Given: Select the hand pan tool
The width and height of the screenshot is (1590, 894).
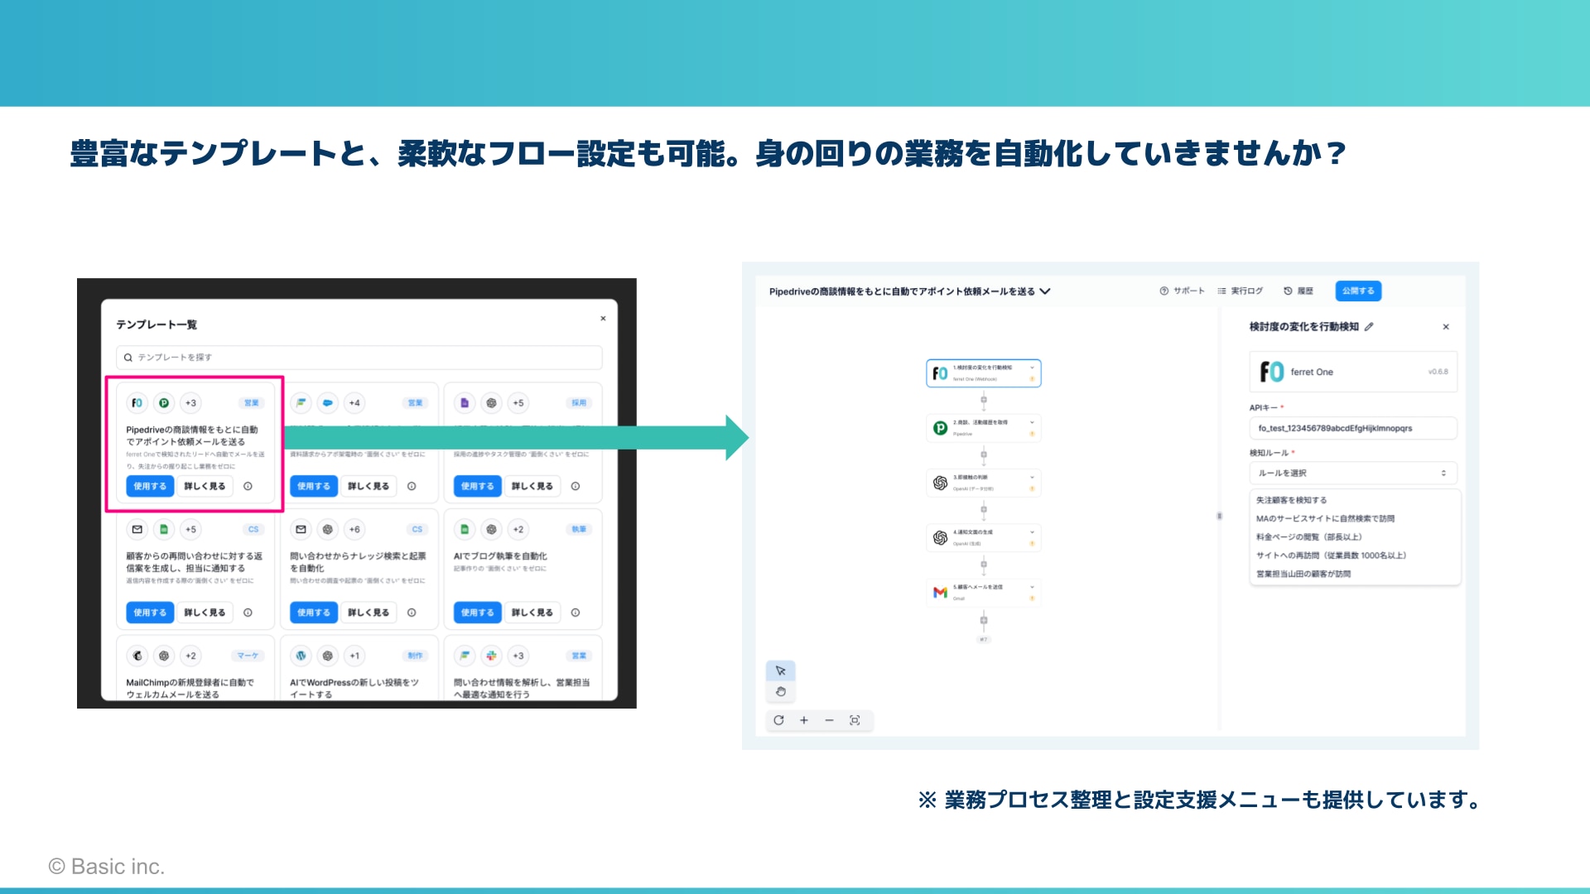Looking at the screenshot, I should click(780, 692).
